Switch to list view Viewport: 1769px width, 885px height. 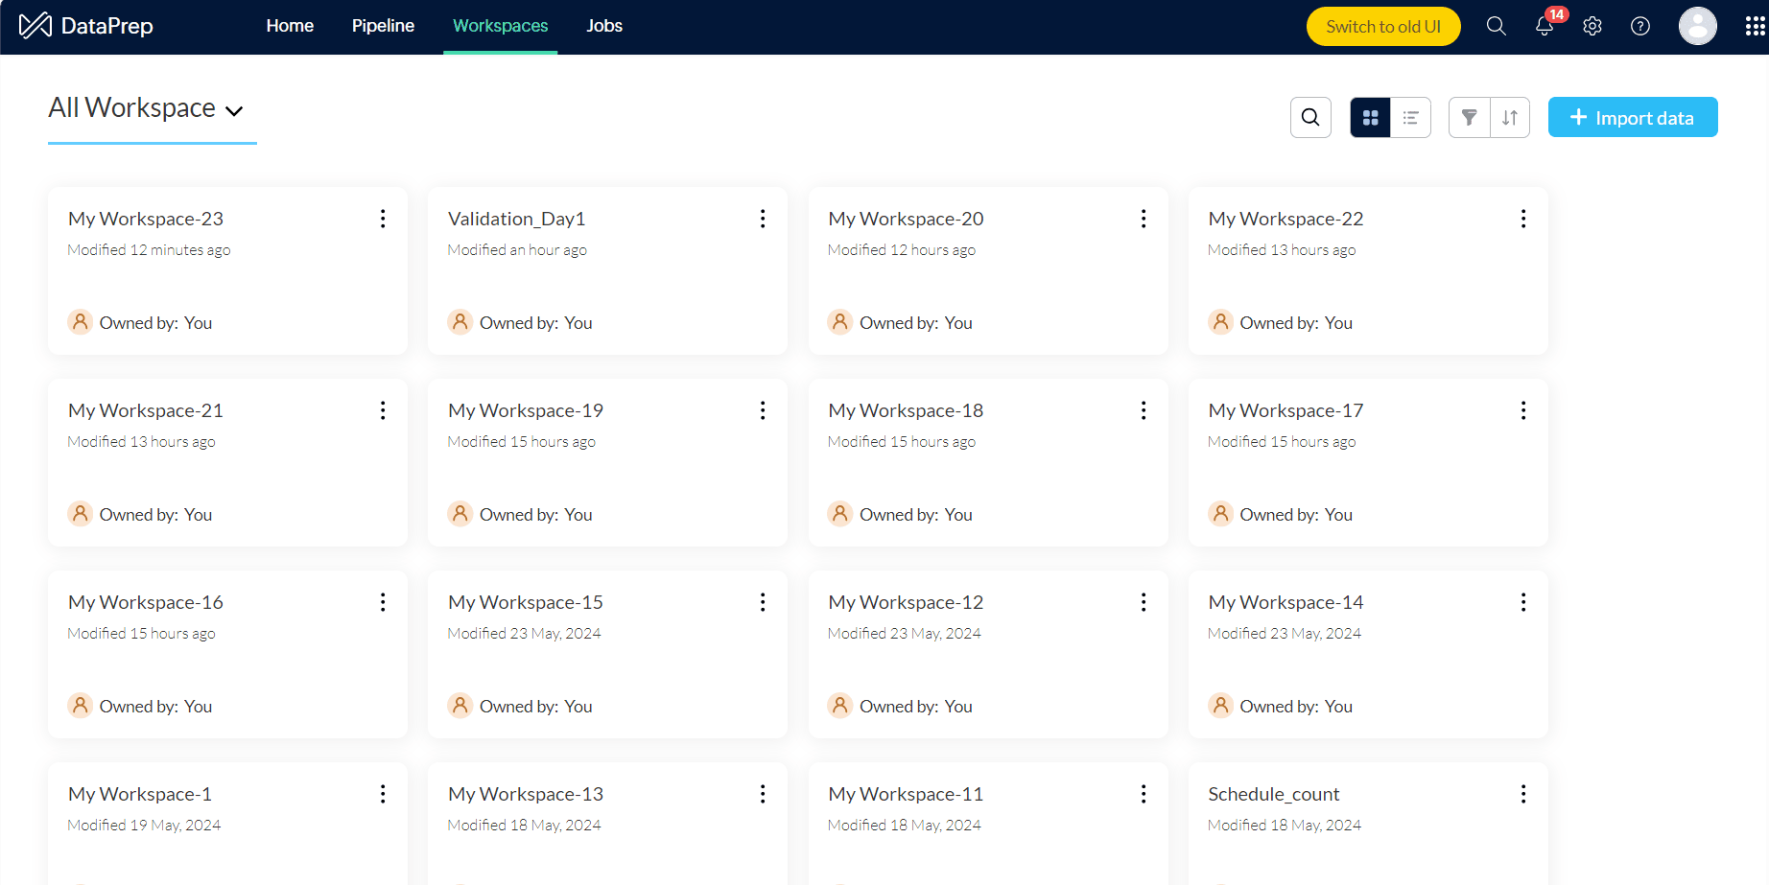point(1411,118)
